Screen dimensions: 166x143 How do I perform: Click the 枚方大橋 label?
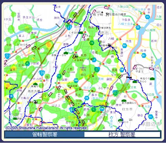point(34,91)
